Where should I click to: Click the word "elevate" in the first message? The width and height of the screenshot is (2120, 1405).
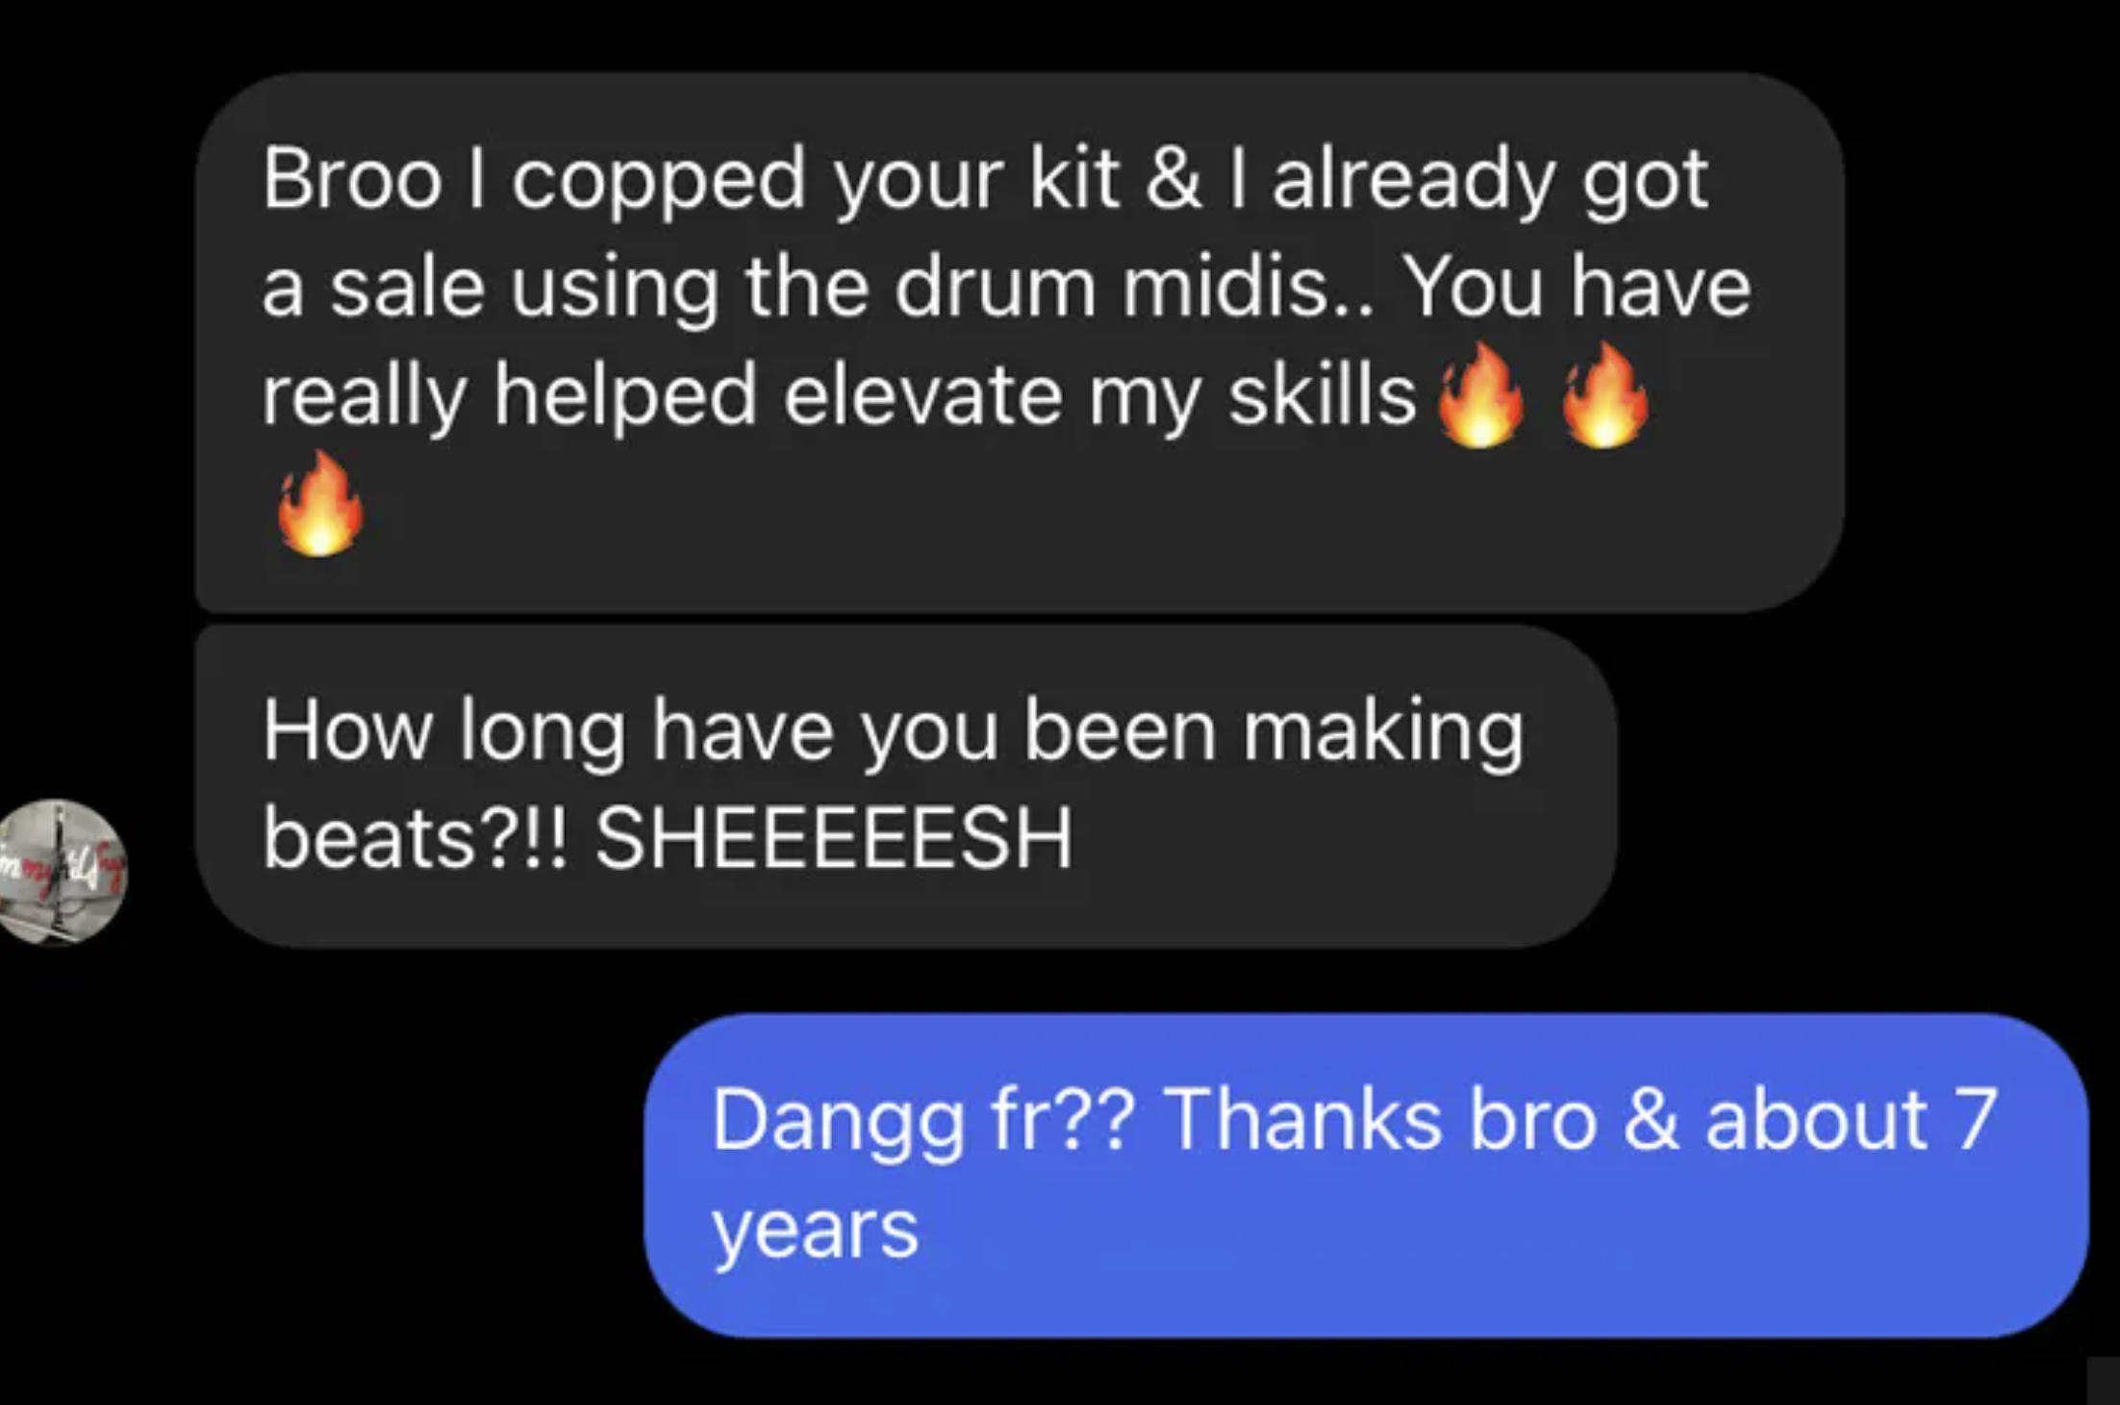922,395
